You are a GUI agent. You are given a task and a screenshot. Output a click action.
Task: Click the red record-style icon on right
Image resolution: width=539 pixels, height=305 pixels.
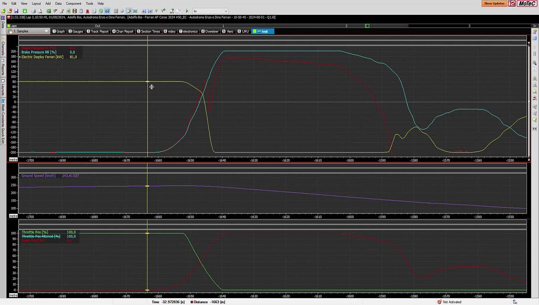pos(535,98)
